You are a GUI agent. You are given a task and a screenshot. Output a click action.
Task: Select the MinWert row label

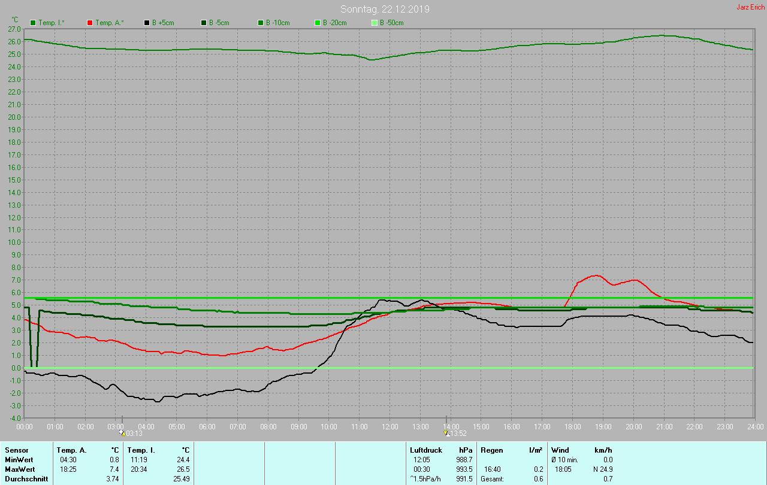(x=19, y=460)
